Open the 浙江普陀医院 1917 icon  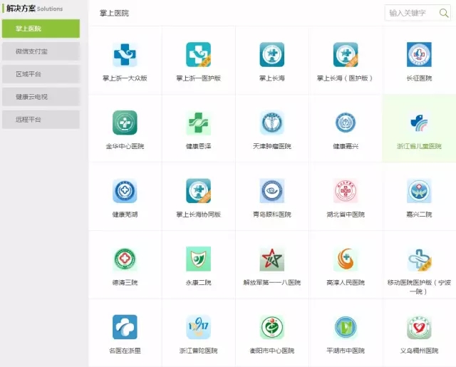(x=198, y=327)
